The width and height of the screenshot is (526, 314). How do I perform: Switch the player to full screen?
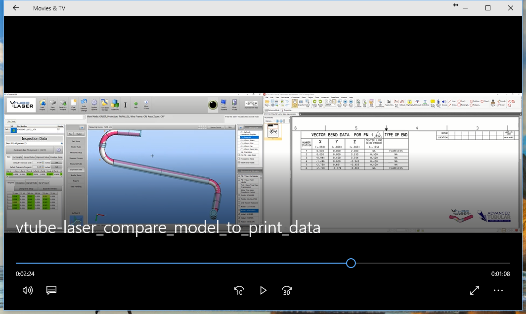(x=475, y=290)
